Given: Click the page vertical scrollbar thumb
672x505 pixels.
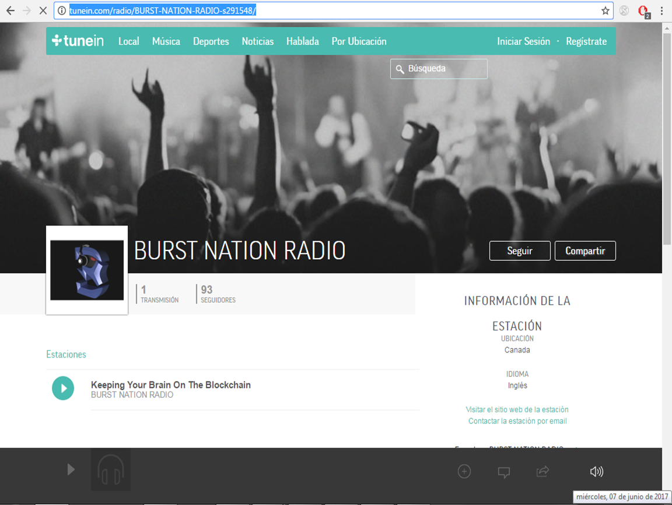Looking at the screenshot, I should [667, 139].
